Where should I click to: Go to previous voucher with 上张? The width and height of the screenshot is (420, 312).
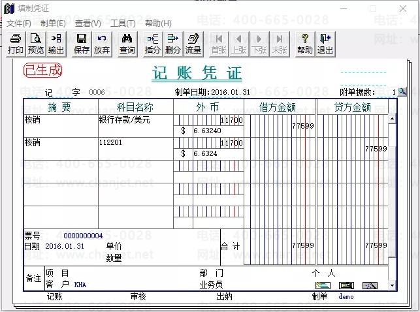click(x=239, y=44)
